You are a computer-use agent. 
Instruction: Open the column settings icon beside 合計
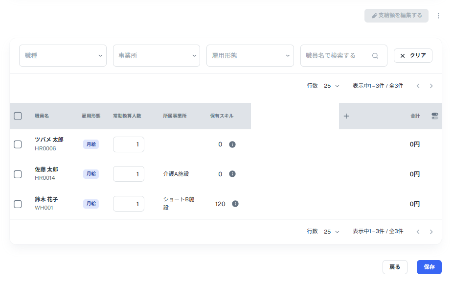(x=434, y=116)
